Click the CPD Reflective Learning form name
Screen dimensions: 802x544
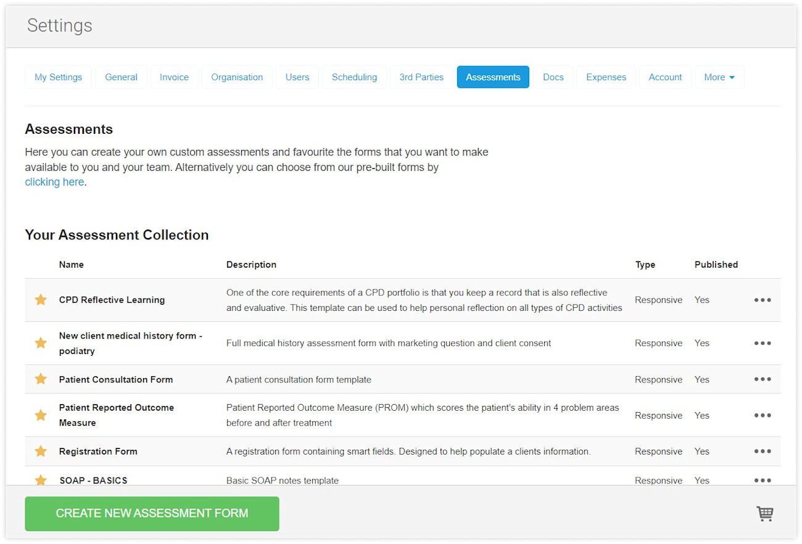click(x=112, y=300)
